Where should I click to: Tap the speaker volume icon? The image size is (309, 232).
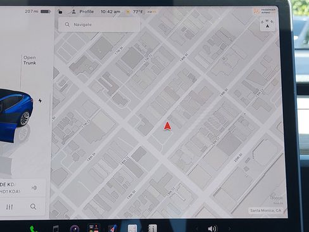point(212,229)
